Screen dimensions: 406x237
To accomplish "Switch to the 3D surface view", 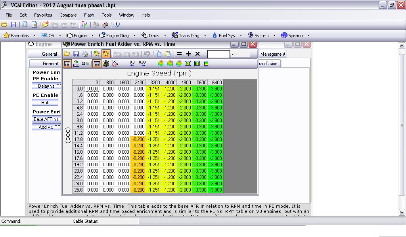I will pyautogui.click(x=105, y=64).
